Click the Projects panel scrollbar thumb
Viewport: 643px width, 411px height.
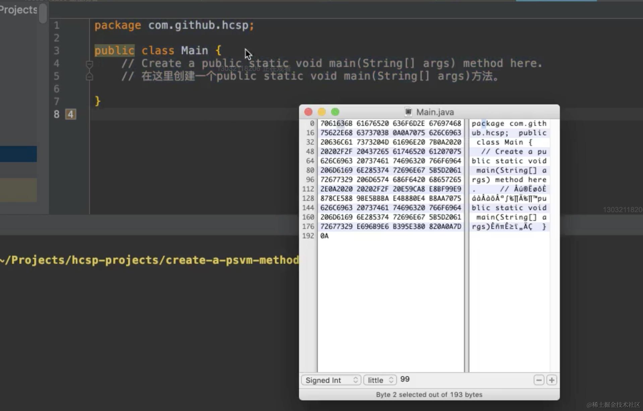click(43, 13)
